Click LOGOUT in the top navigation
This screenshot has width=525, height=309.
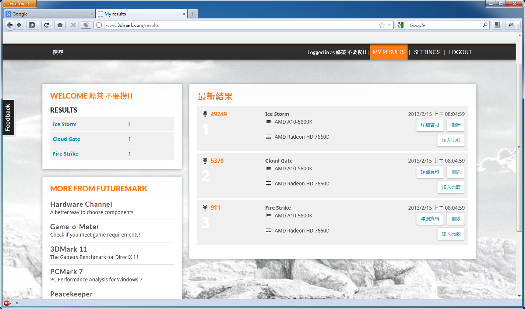(x=460, y=52)
